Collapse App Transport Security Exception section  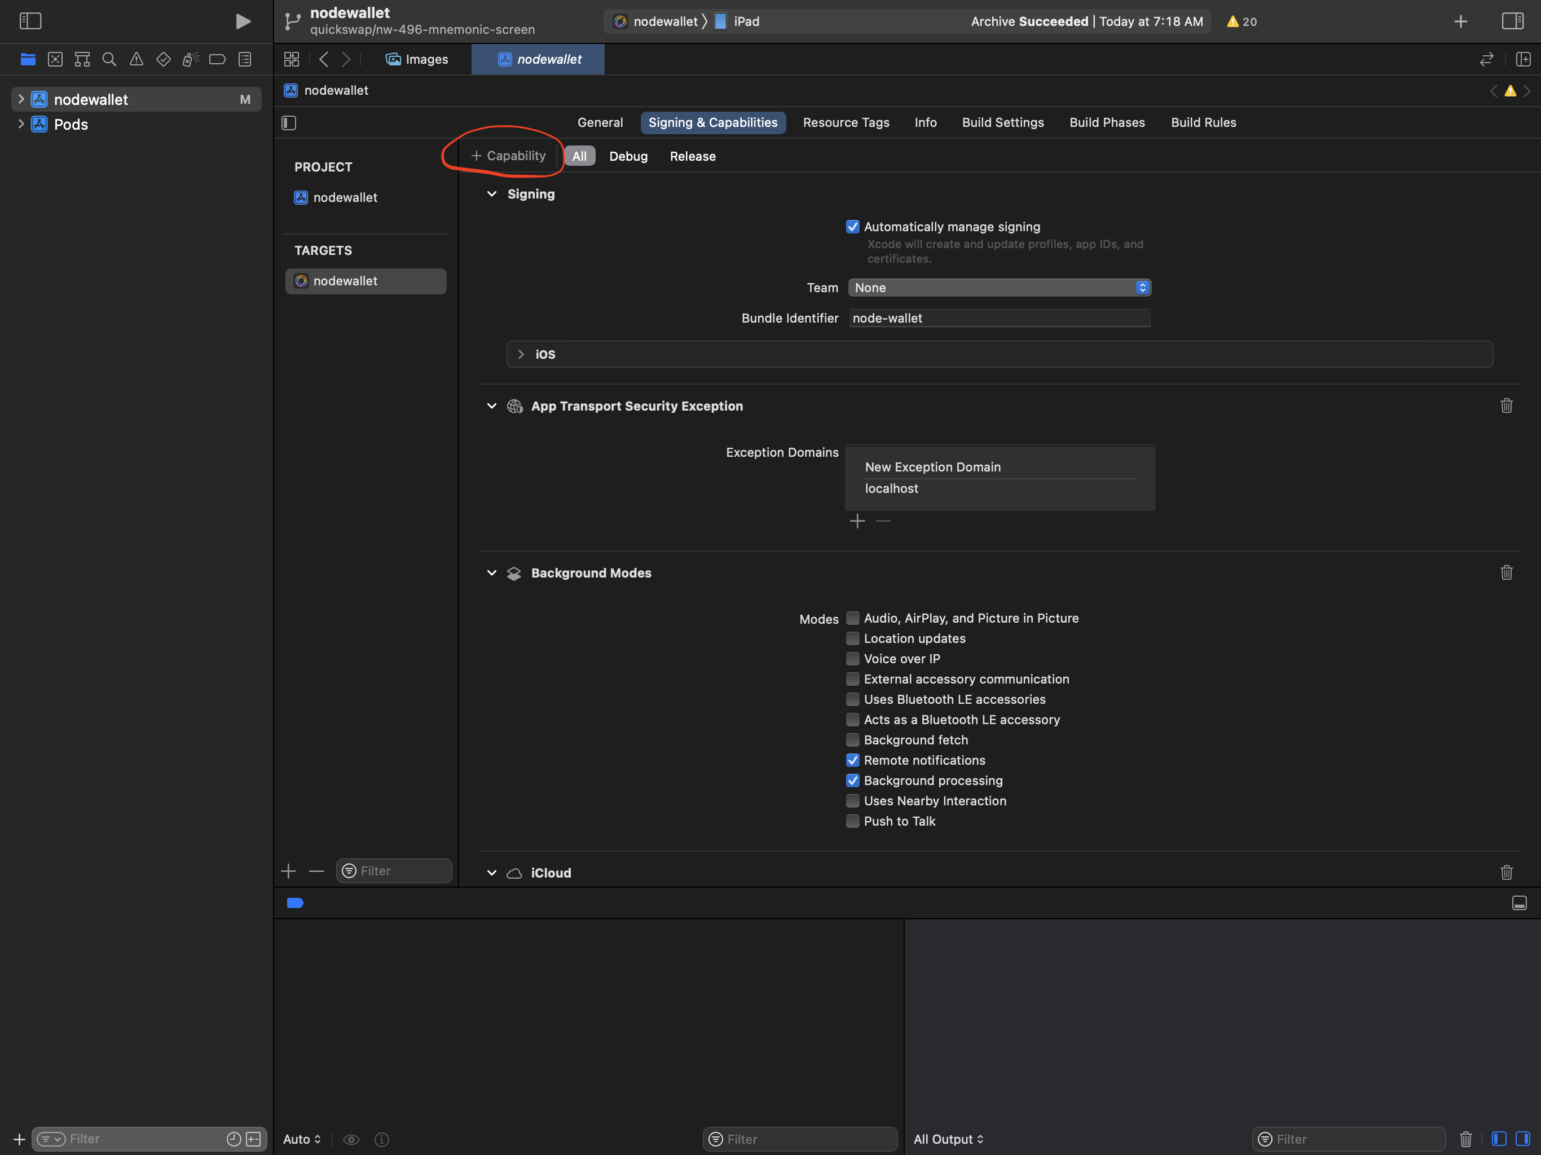tap(492, 406)
